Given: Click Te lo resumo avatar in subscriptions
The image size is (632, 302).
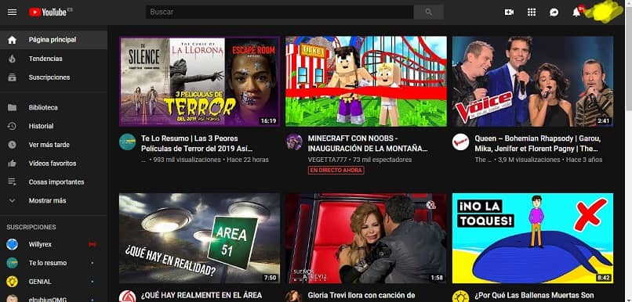Looking at the screenshot, I should click(12, 263).
